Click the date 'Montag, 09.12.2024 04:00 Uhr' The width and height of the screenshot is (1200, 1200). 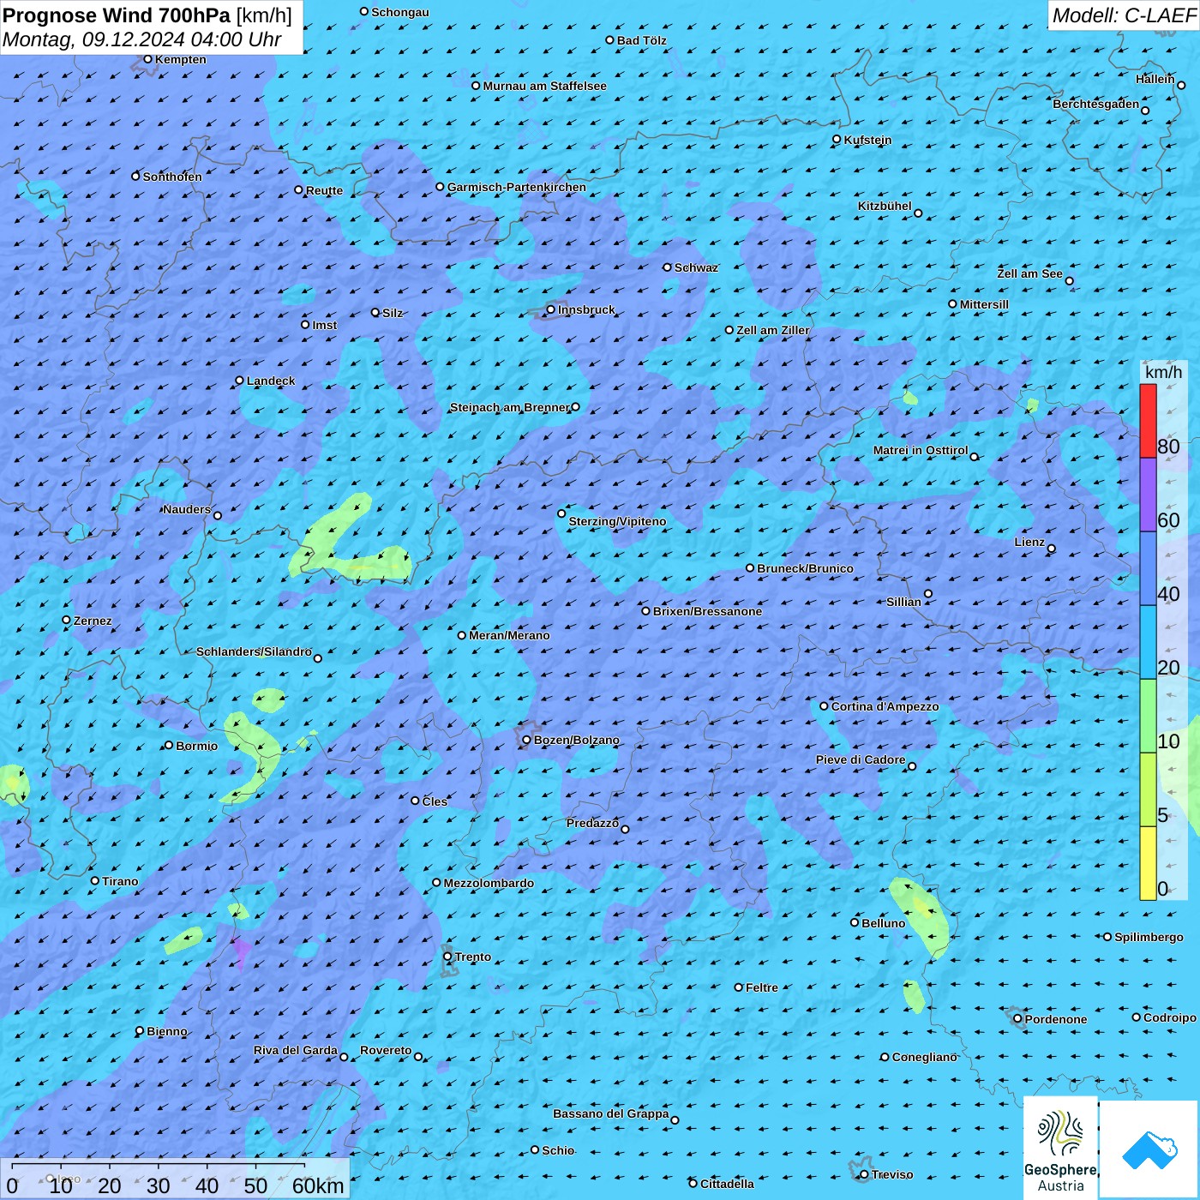click(142, 39)
